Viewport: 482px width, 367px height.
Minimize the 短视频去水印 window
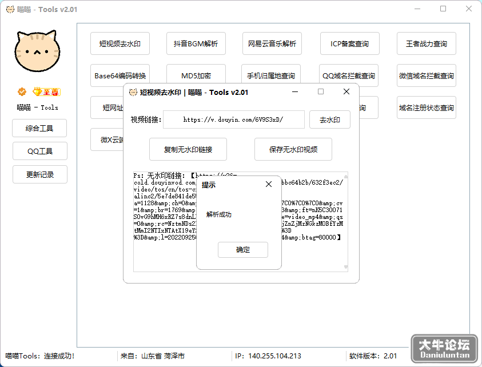pyautogui.click(x=295, y=91)
